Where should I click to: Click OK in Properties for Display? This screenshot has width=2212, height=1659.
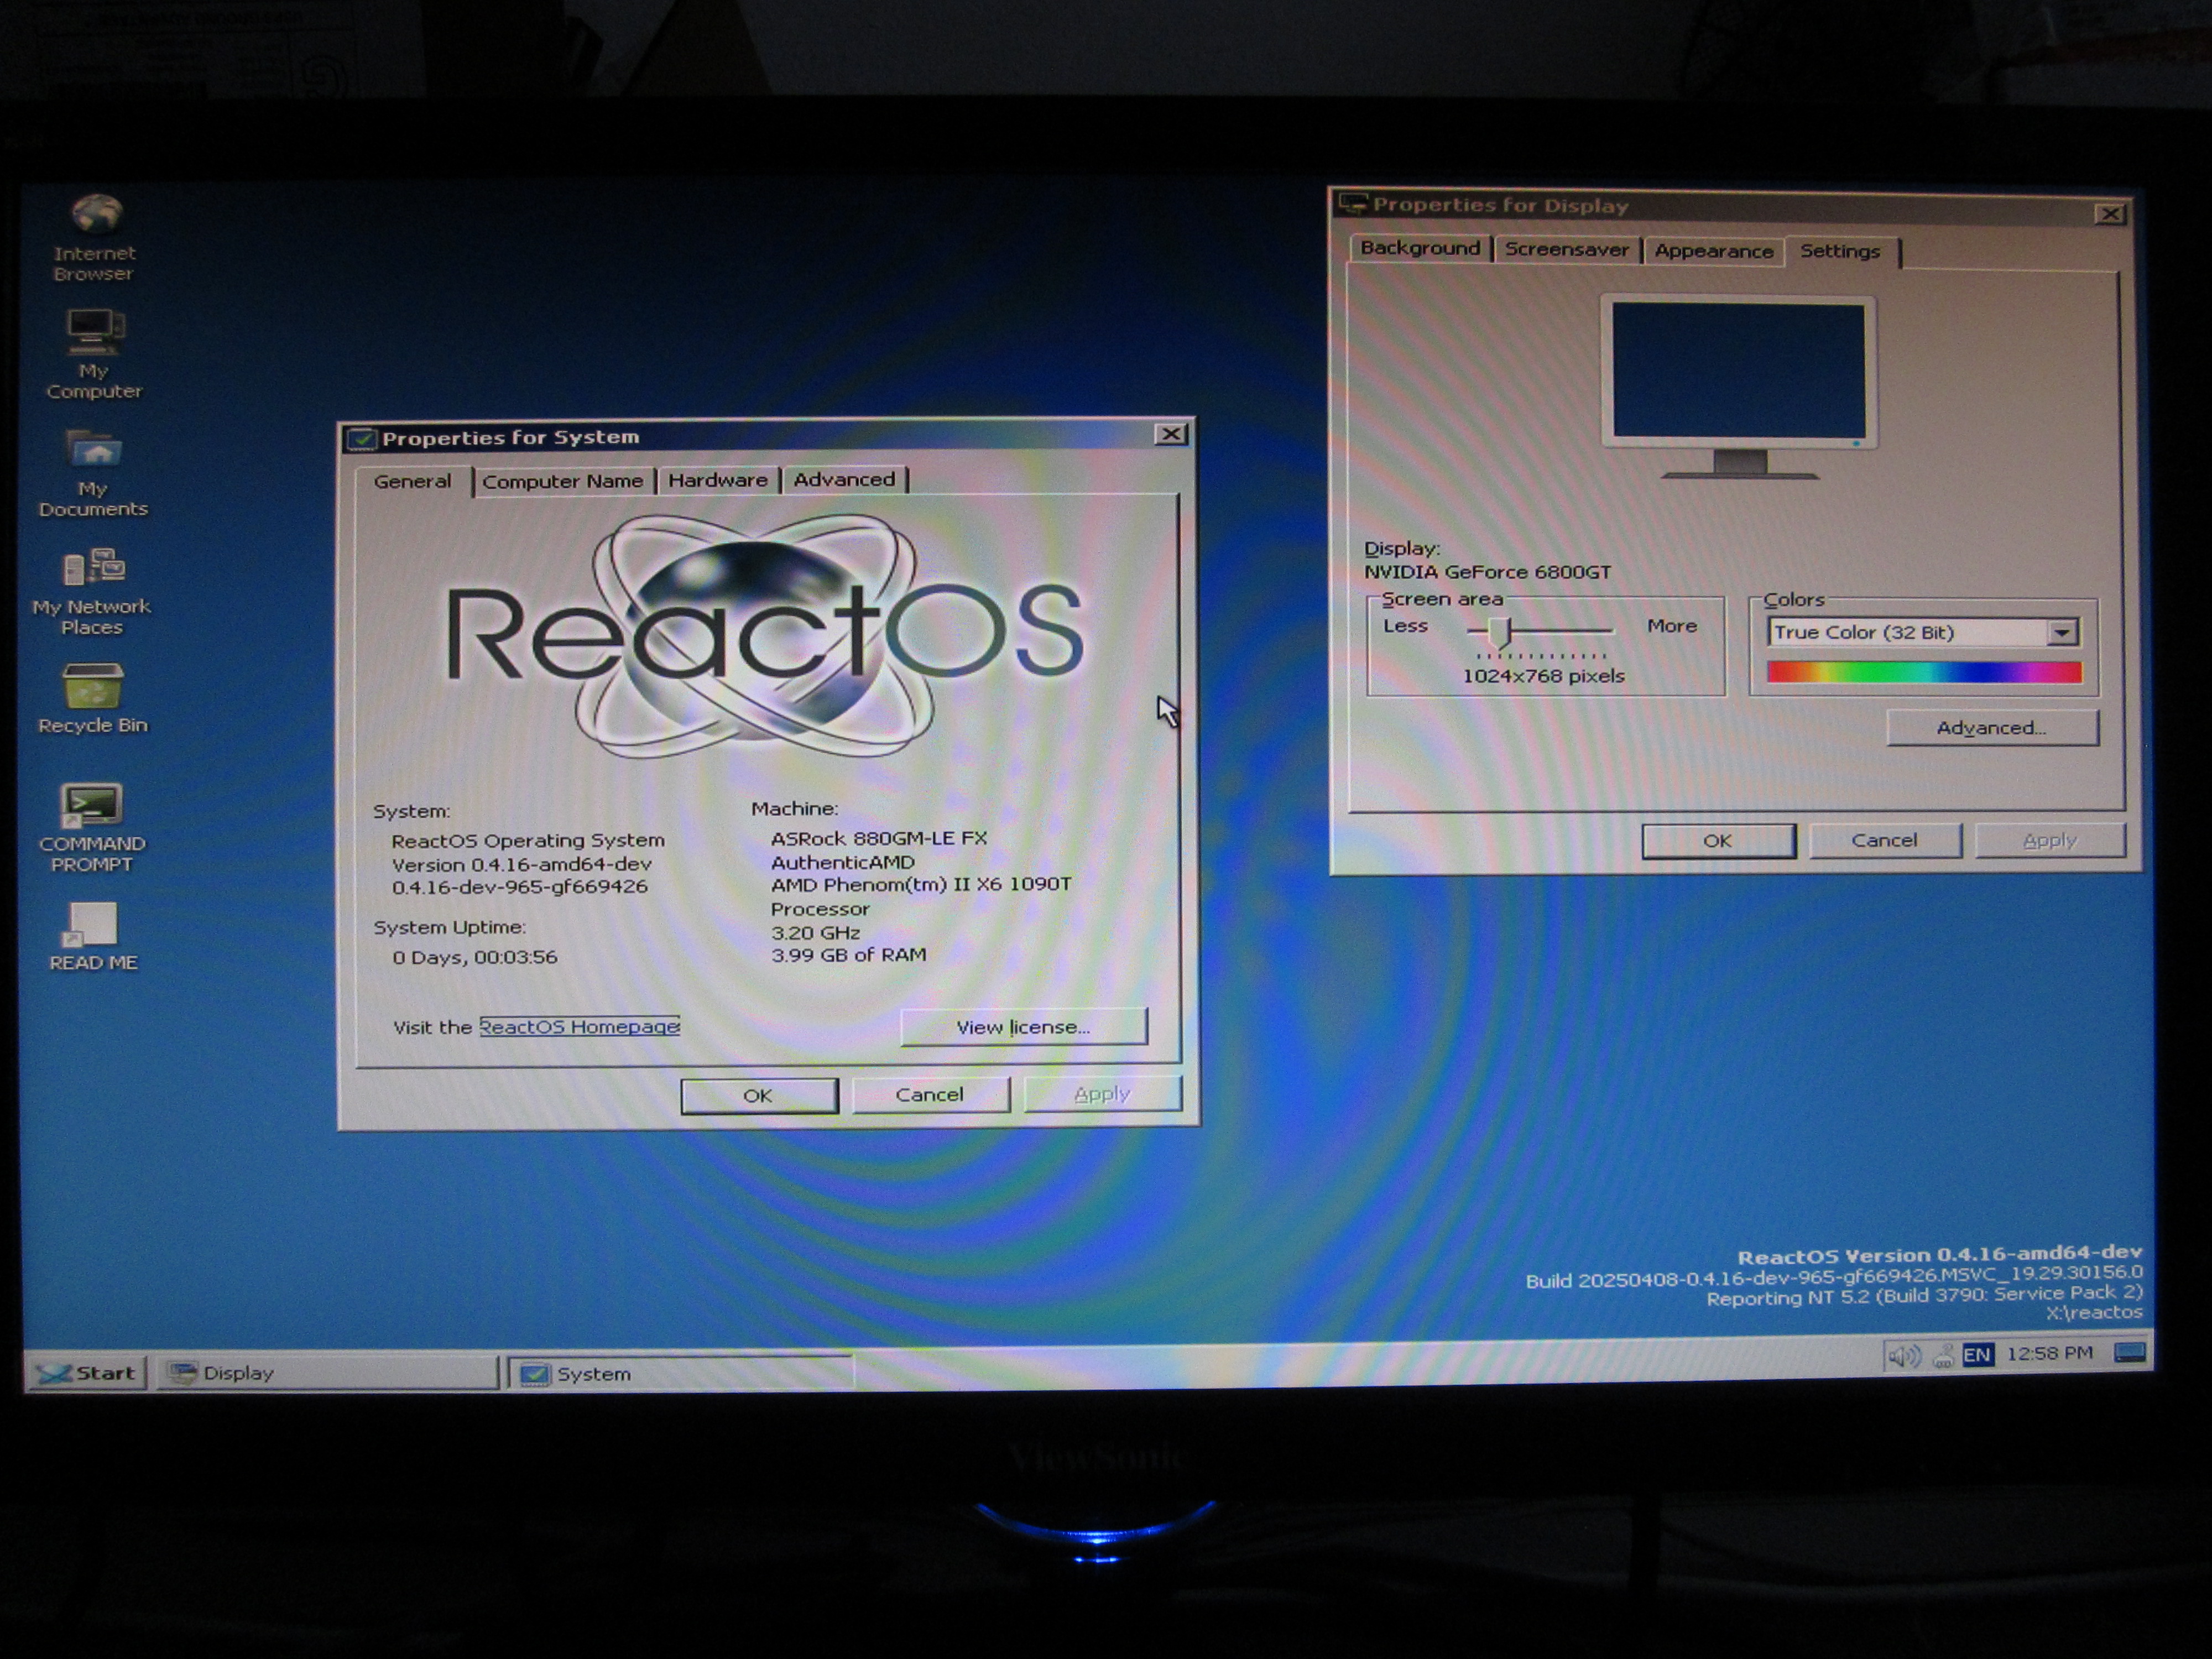coord(1718,841)
